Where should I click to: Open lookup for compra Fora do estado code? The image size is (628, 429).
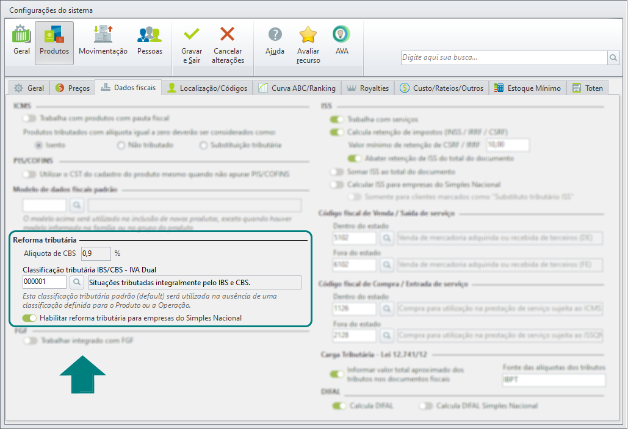pos(386,335)
